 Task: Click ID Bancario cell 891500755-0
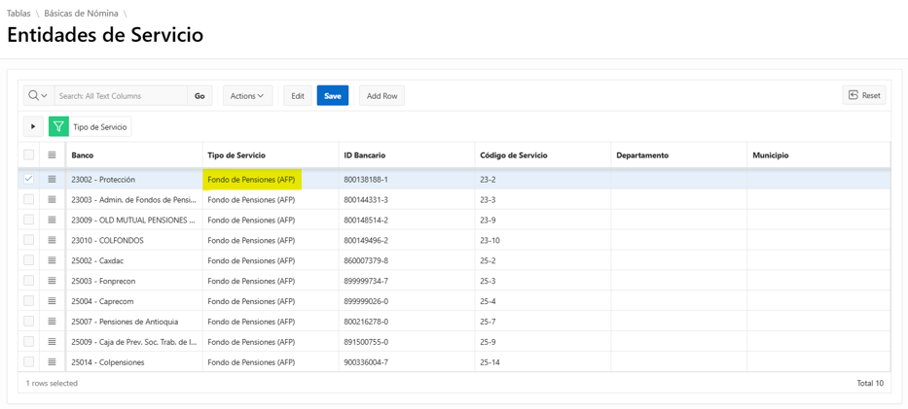407,341
